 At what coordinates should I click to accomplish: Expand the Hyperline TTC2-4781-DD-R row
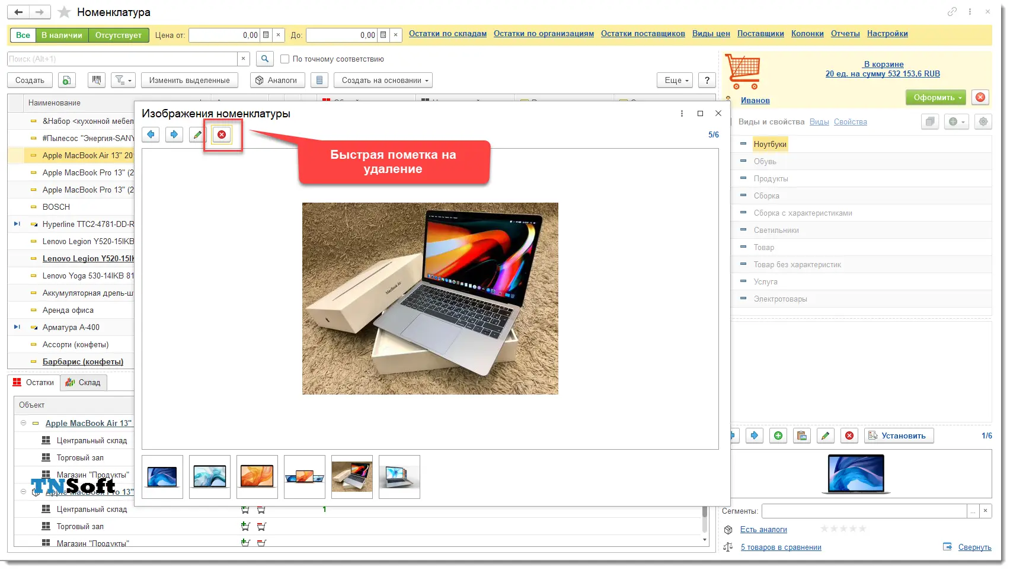click(x=17, y=224)
